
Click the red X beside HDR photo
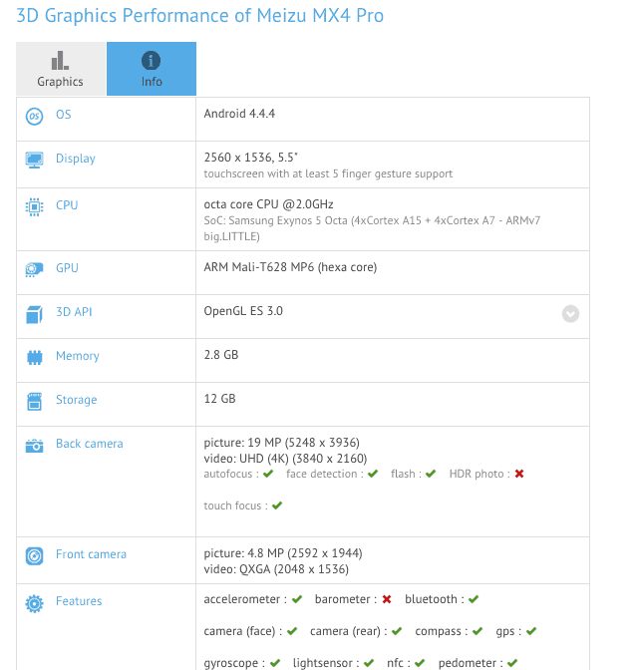coord(519,475)
